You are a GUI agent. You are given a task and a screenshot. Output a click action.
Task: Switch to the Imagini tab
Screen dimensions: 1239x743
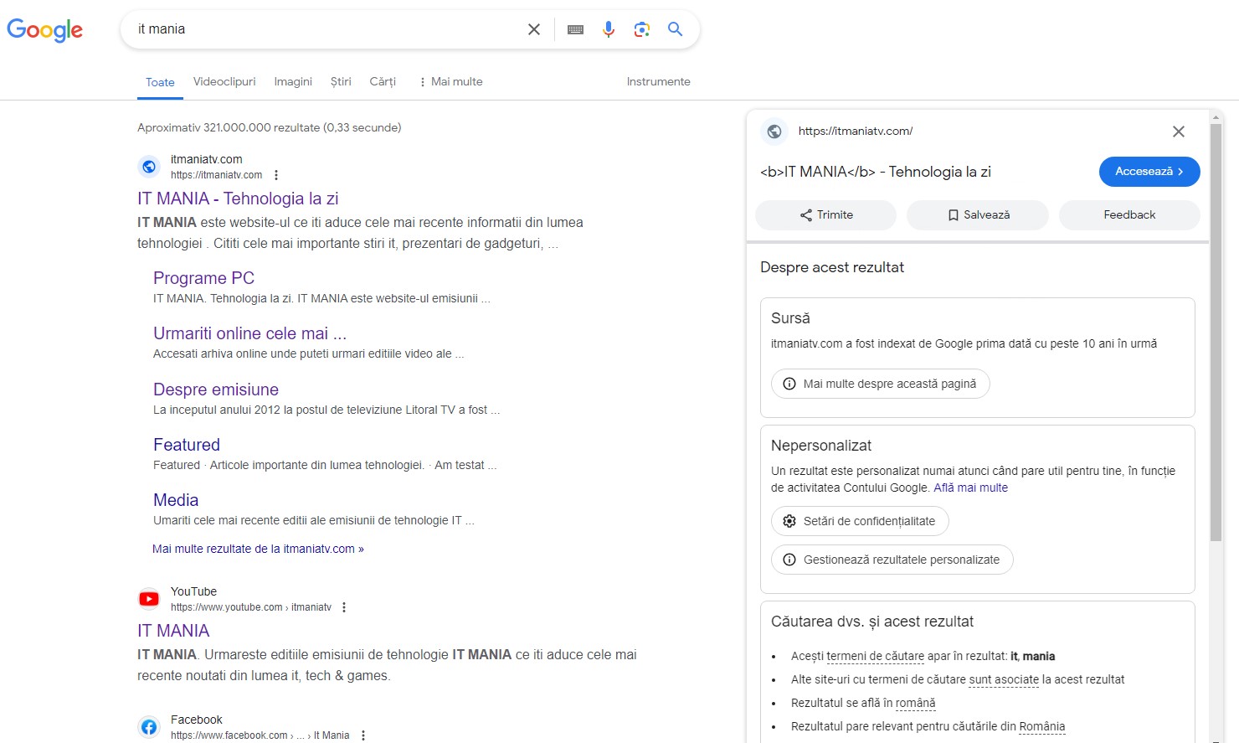[293, 81]
